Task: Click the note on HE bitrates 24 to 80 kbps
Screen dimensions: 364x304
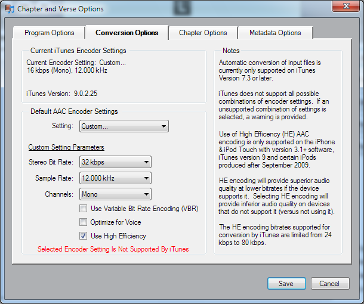Action: click(x=275, y=235)
